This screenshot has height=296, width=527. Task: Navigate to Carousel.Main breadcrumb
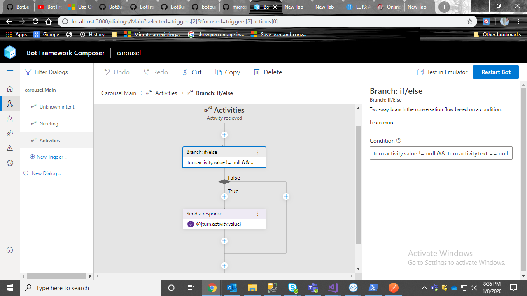click(x=119, y=93)
